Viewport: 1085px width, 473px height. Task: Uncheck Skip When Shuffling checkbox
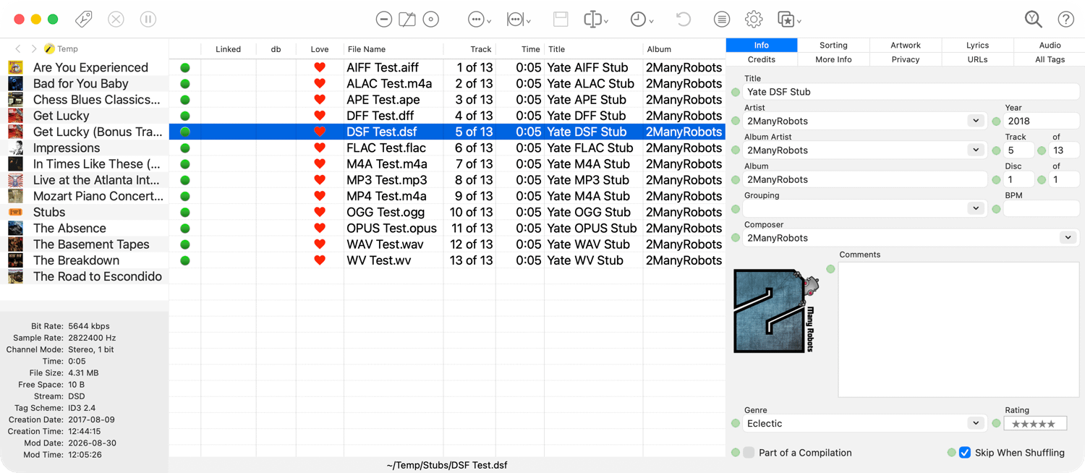964,453
